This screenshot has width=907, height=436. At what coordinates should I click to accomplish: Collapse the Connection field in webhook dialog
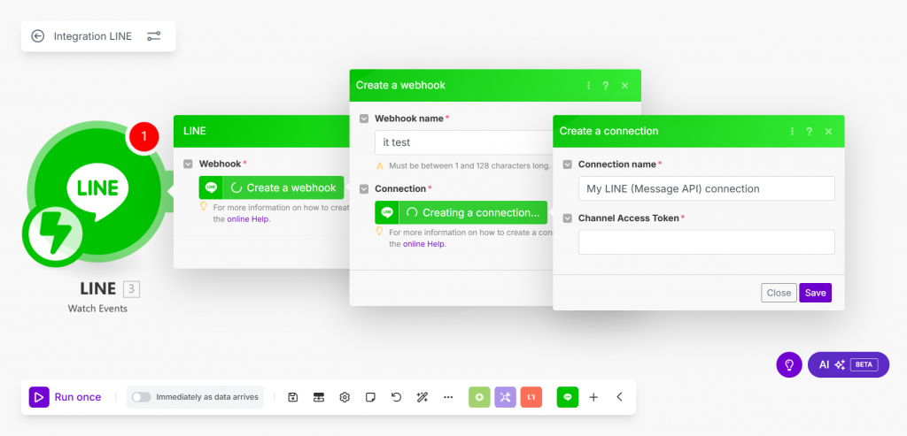click(x=364, y=189)
